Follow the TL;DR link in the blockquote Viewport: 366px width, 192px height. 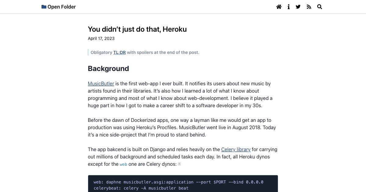coord(119,52)
